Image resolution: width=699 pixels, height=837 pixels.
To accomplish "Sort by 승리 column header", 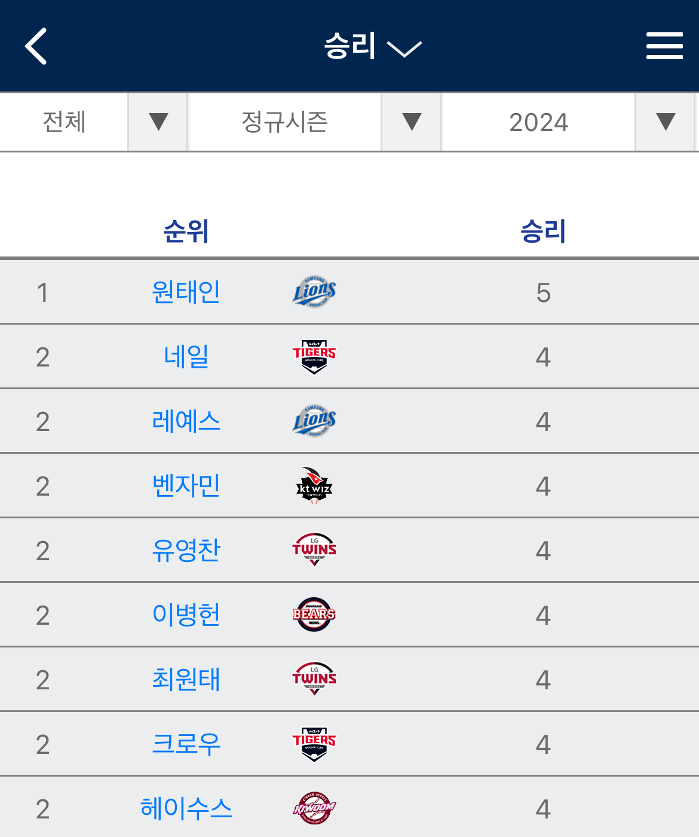I will [x=542, y=231].
